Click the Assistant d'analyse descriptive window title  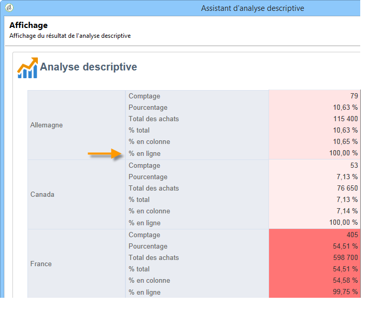(252, 8)
